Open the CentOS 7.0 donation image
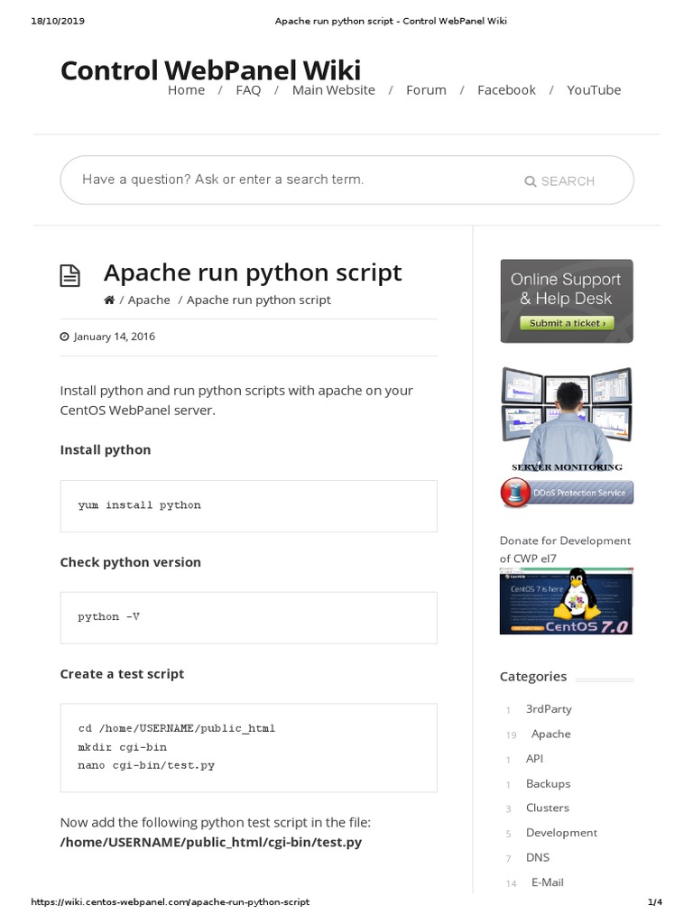 567,602
